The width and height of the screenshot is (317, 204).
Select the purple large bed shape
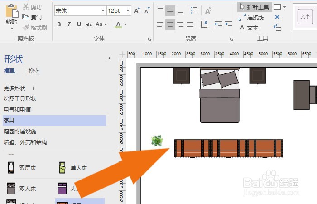tap(62, 189)
